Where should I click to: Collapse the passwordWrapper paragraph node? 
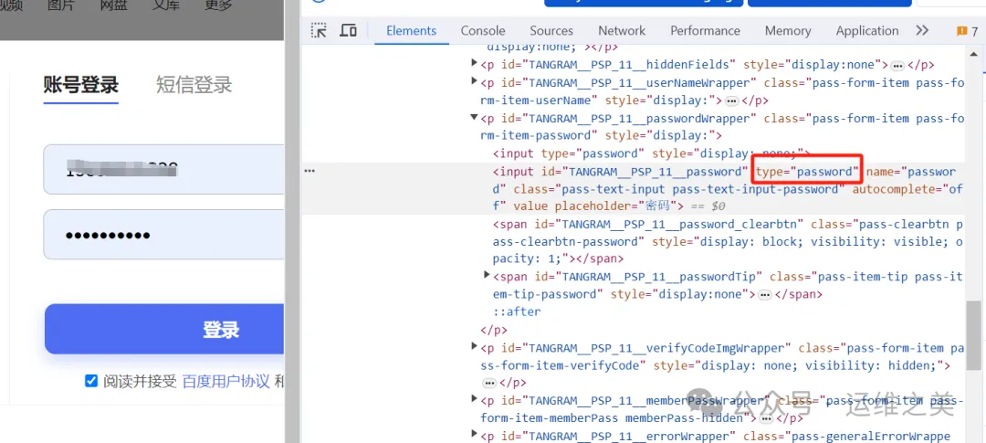(474, 118)
